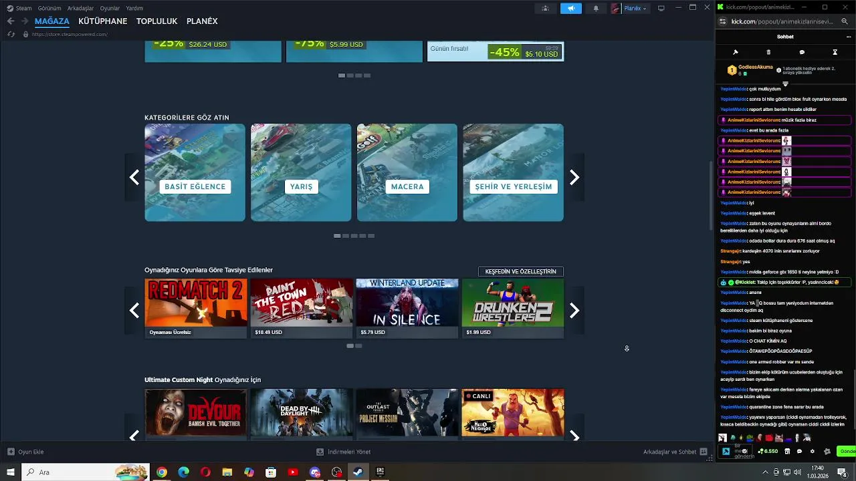
Task: Open the Drunken Wrestlers 2 card
Action: click(513, 309)
